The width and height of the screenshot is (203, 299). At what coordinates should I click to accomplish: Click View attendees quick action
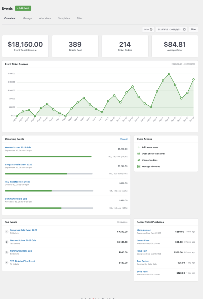point(150,160)
